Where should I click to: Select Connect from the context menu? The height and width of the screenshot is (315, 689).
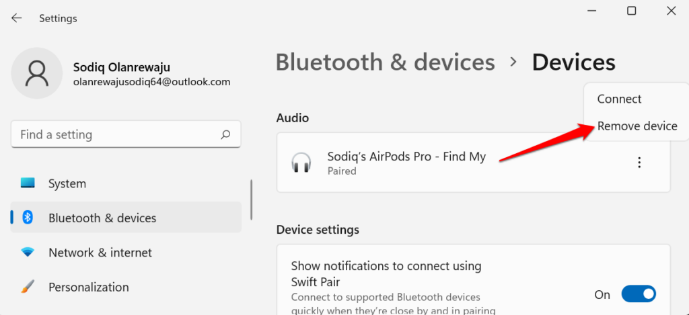point(619,99)
